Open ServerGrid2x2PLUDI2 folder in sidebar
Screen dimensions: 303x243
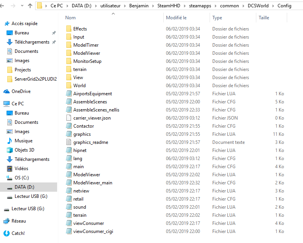[36, 79]
